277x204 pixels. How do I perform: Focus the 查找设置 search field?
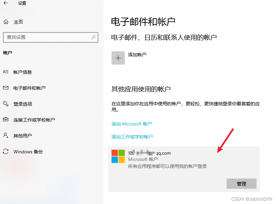point(51,37)
